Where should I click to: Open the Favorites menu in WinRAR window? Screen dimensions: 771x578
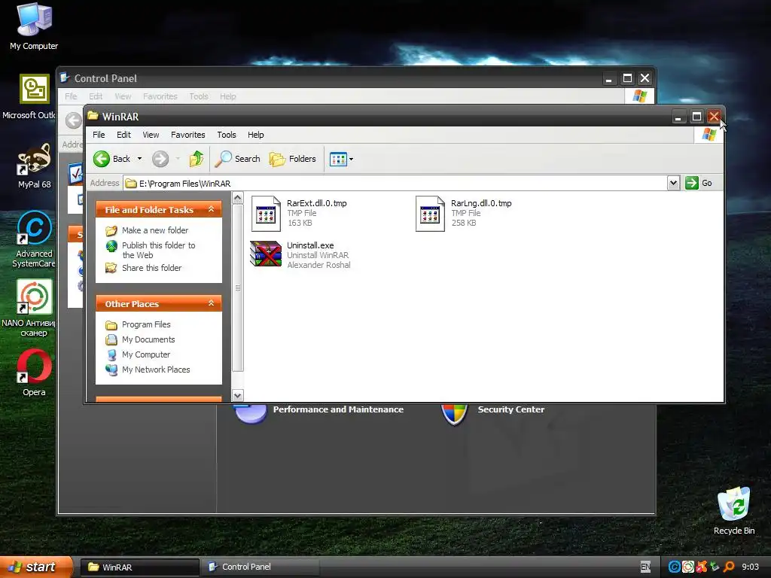[x=187, y=135]
